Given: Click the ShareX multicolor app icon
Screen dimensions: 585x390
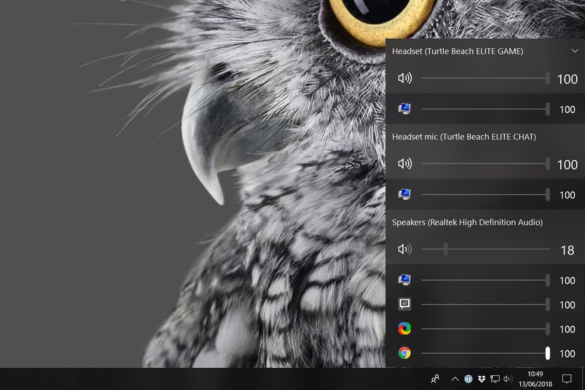Looking at the screenshot, I should coord(404,329).
